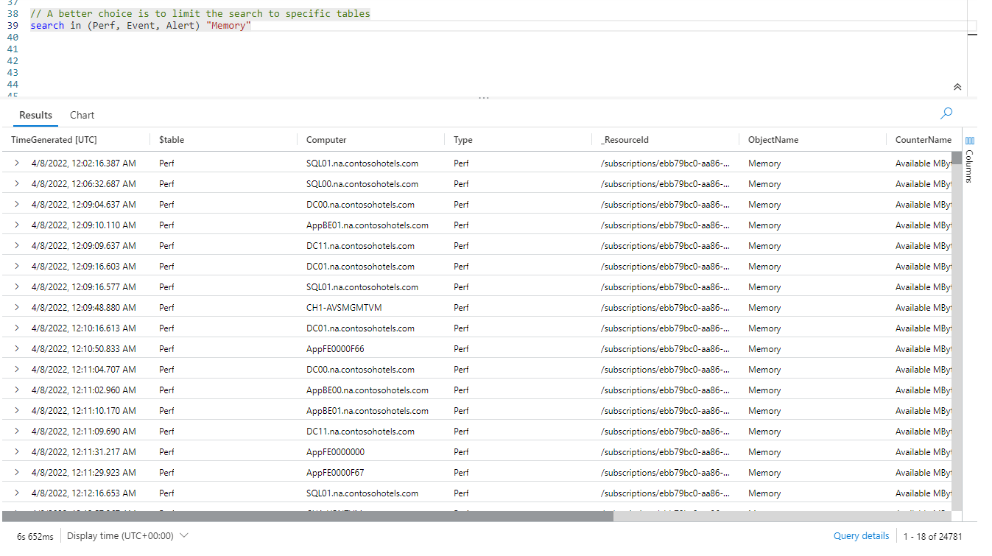
Task: Expand the 12:06:32.687 AM SQL00 row
Action: pos(17,184)
